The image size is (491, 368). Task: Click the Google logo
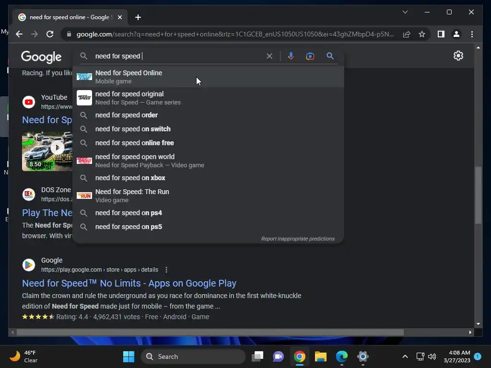pyautogui.click(x=41, y=57)
